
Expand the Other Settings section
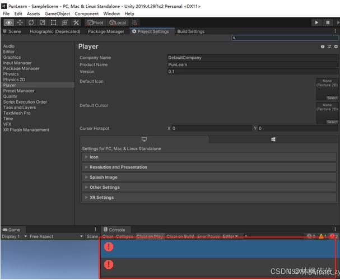point(104,187)
